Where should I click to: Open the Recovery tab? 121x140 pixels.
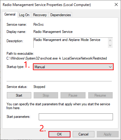40,15
